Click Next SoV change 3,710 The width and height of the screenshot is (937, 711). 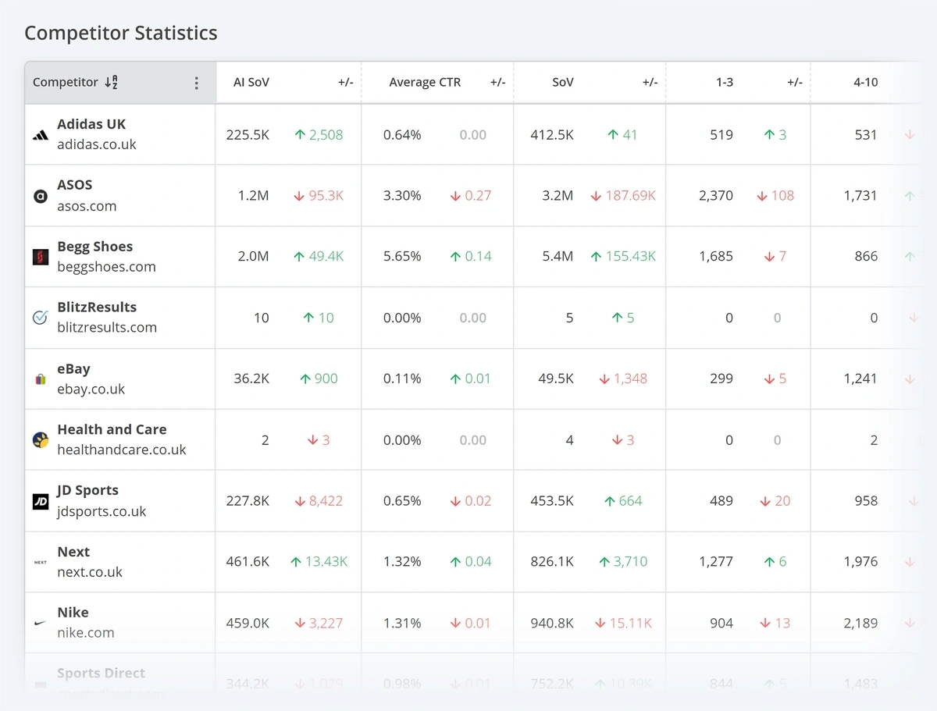tap(623, 562)
